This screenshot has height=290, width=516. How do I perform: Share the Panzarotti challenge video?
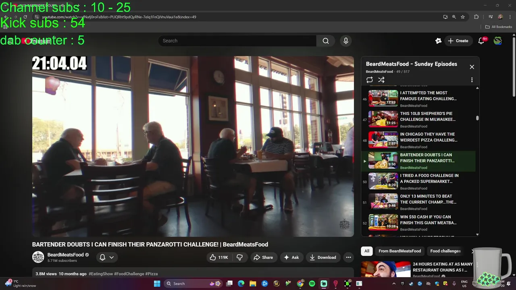coord(263,257)
